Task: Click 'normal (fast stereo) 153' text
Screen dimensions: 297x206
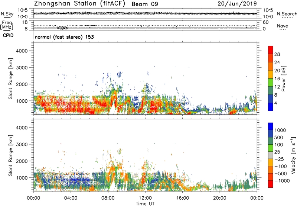Action: coord(64,37)
